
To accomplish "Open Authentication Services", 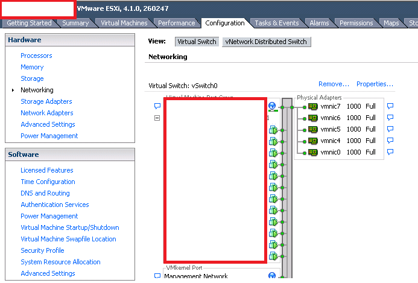I will [55, 205].
